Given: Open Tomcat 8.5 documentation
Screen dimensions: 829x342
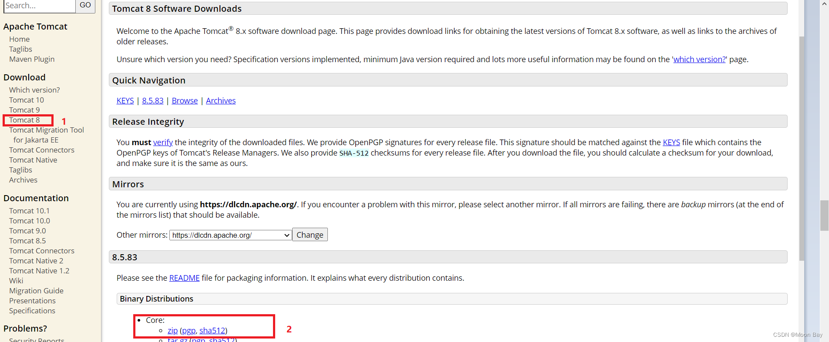Looking at the screenshot, I should [x=27, y=241].
